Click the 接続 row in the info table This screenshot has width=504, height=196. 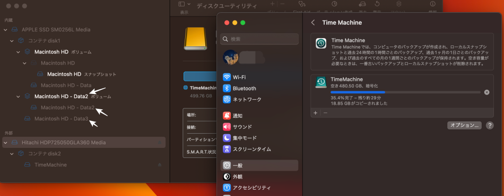point(202,127)
